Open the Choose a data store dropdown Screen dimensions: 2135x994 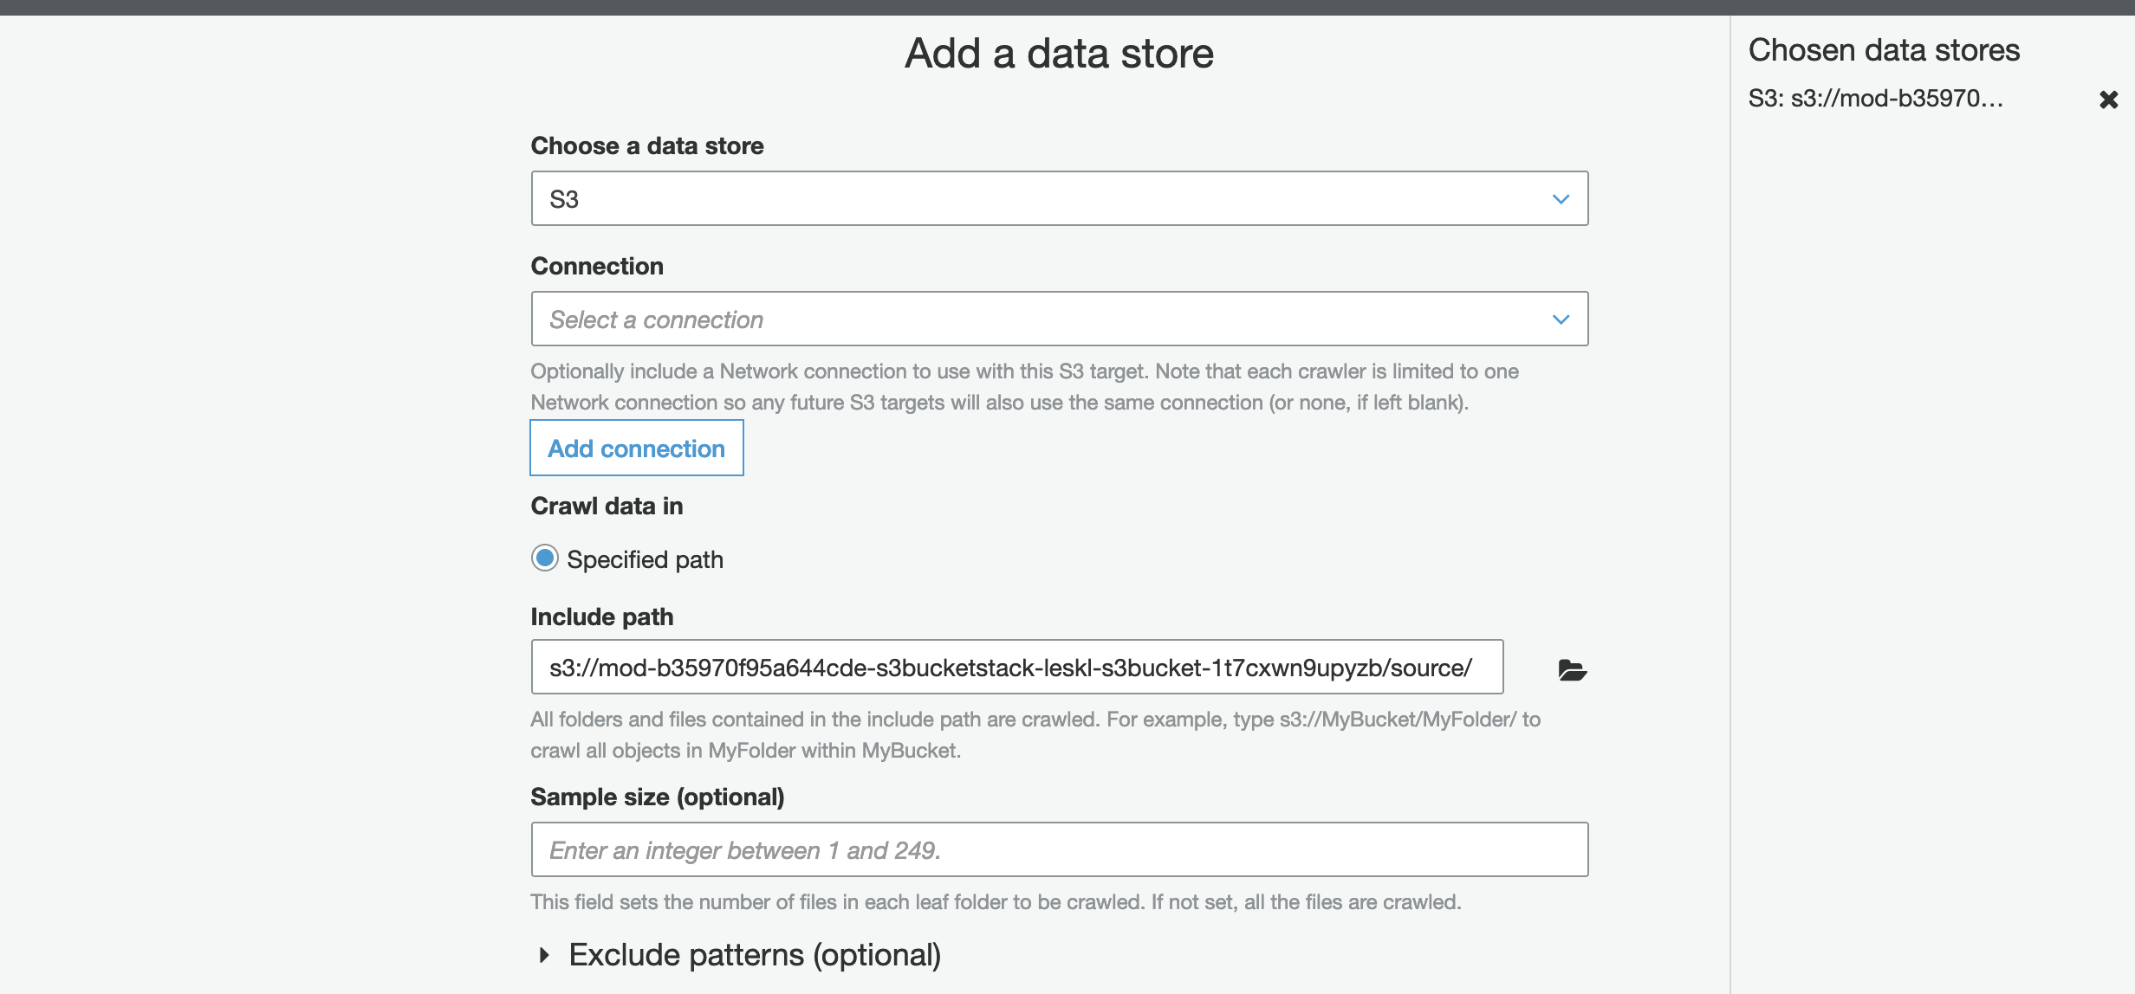coord(1058,198)
